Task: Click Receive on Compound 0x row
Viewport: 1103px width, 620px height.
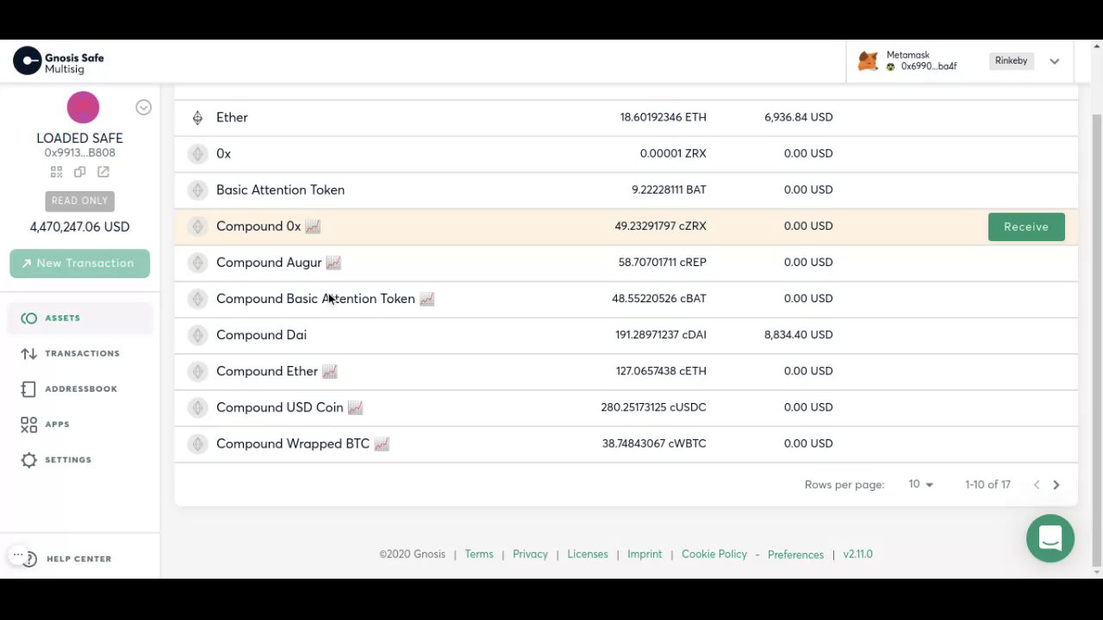Action: (1026, 226)
